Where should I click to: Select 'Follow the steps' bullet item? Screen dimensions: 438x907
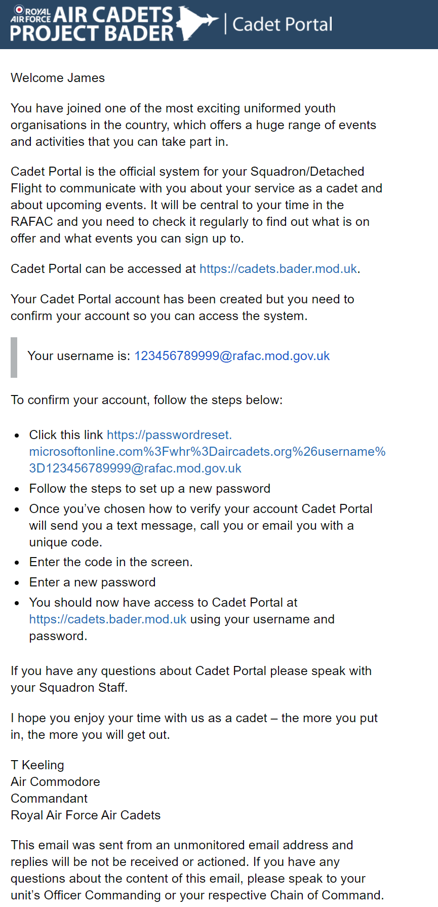coord(150,489)
